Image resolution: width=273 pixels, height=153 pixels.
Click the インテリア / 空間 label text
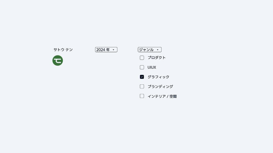[162, 96]
